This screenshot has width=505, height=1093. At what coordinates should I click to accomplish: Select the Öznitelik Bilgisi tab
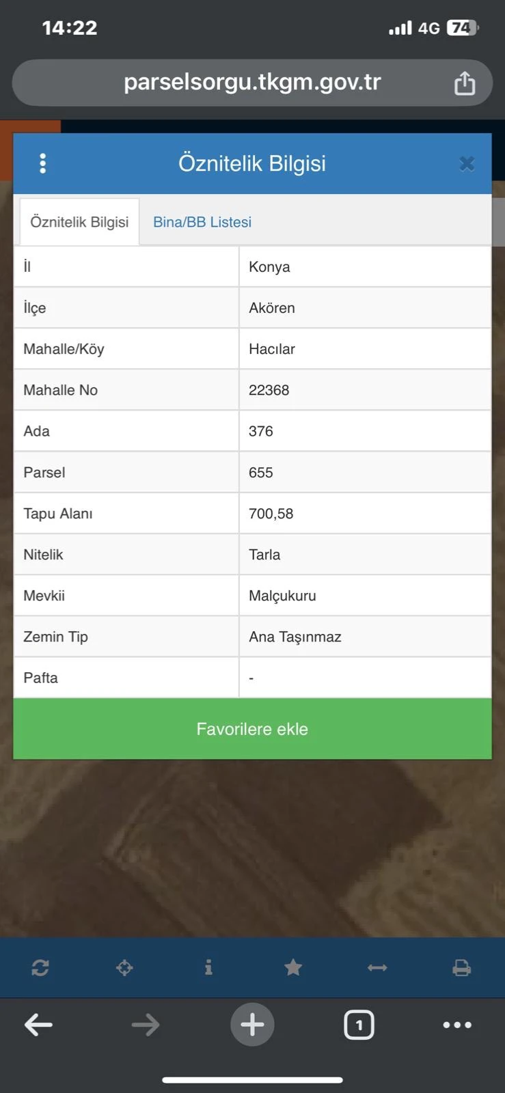pos(79,222)
